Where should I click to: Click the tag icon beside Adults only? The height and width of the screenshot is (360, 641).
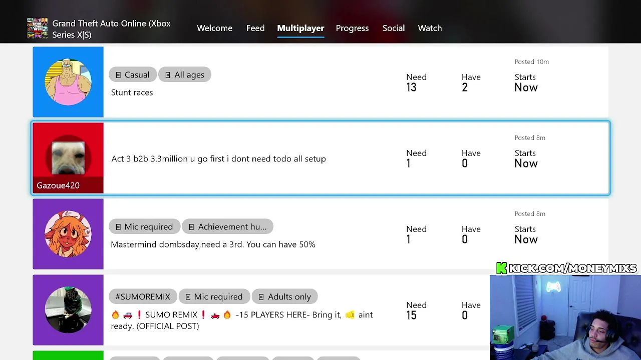261,297
